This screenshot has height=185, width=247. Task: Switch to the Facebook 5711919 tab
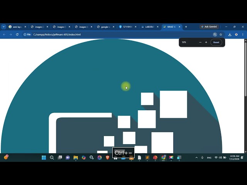(x=125, y=27)
